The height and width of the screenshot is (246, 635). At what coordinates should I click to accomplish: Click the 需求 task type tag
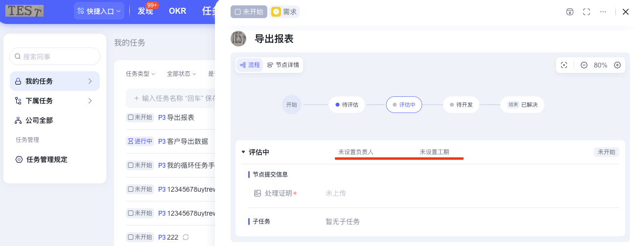point(284,12)
